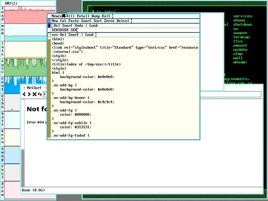
Task: Click the Error 404 text in NetSurf
Action: (37, 122)
